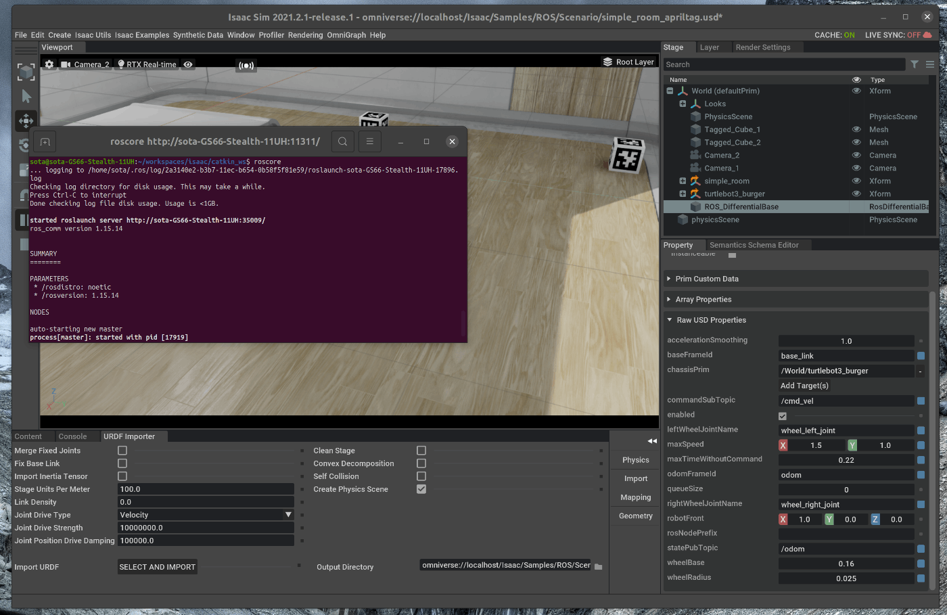
Task: Expand Prim Custom Data section
Action: coord(795,279)
